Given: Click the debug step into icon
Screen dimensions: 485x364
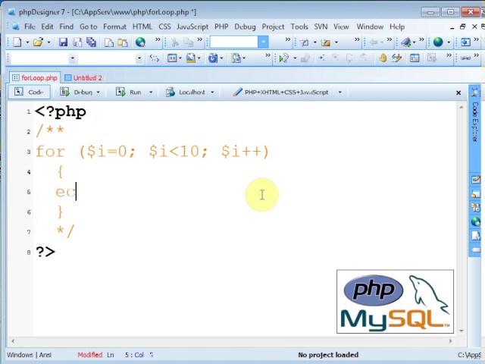Looking at the screenshot, I should [x=321, y=58].
